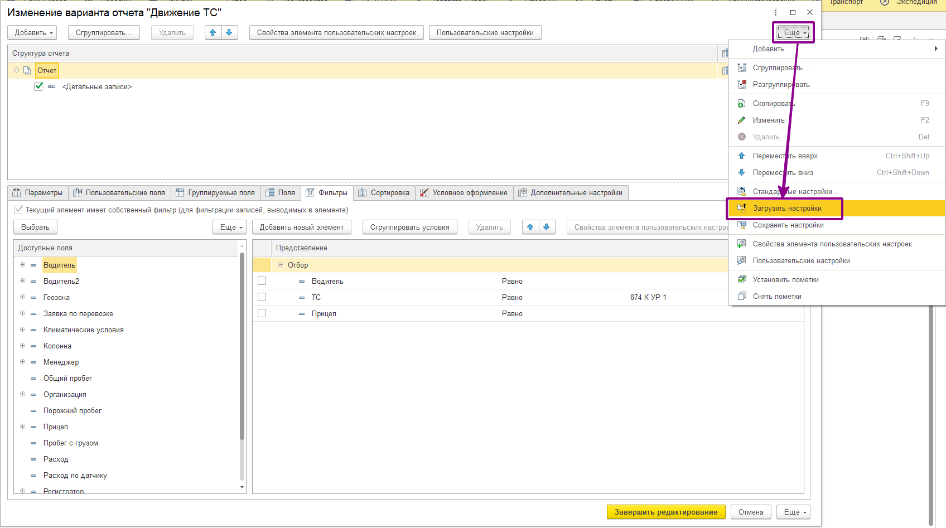Screen dimensions: 946x528
Task: Open the bottom Еще dropdown beside Отмена
Action: [x=793, y=512]
